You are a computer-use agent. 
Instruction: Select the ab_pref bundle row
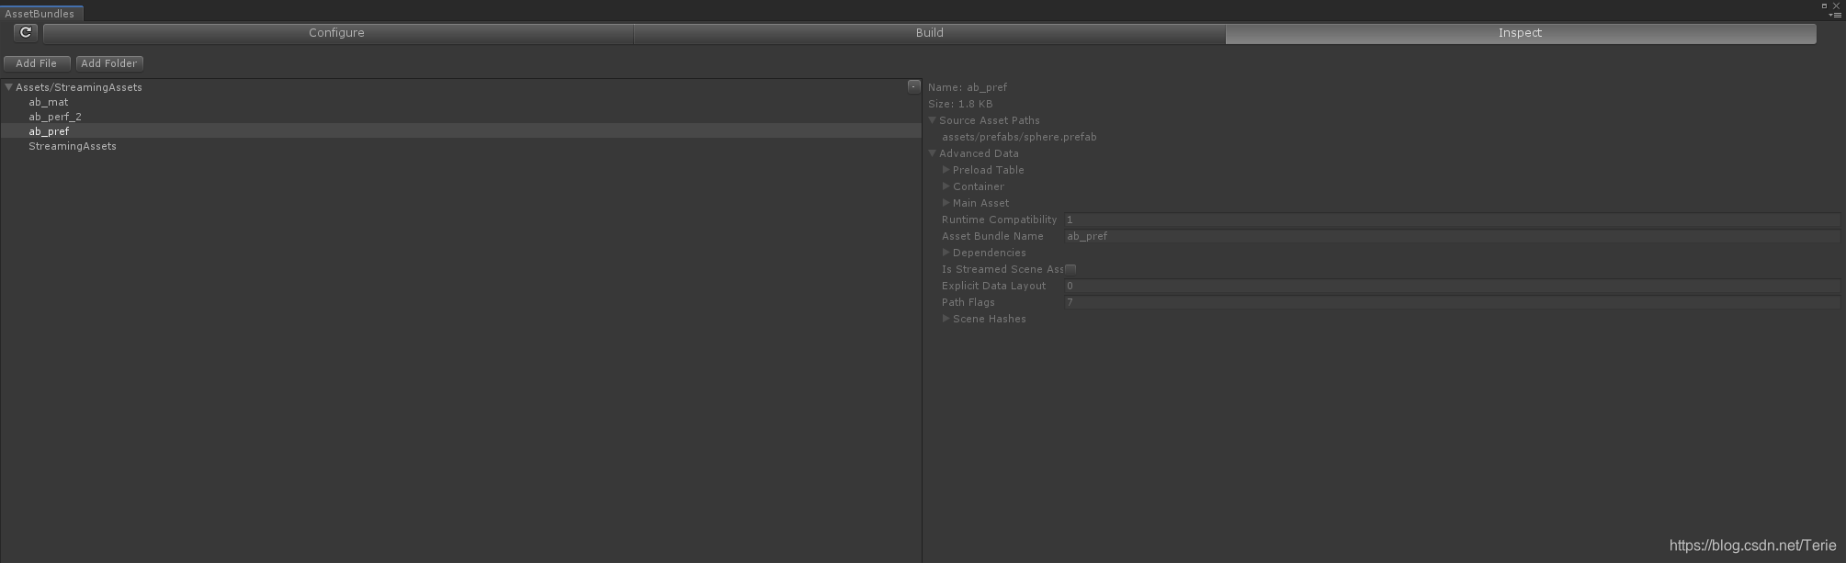(x=460, y=131)
